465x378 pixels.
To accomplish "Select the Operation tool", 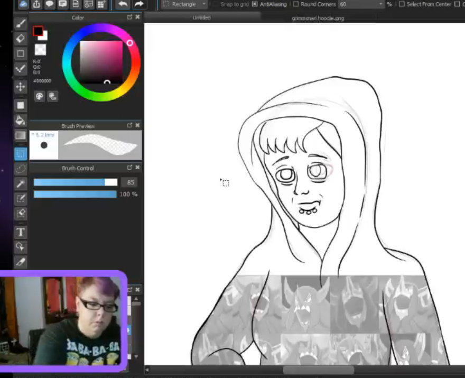I will point(21,247).
